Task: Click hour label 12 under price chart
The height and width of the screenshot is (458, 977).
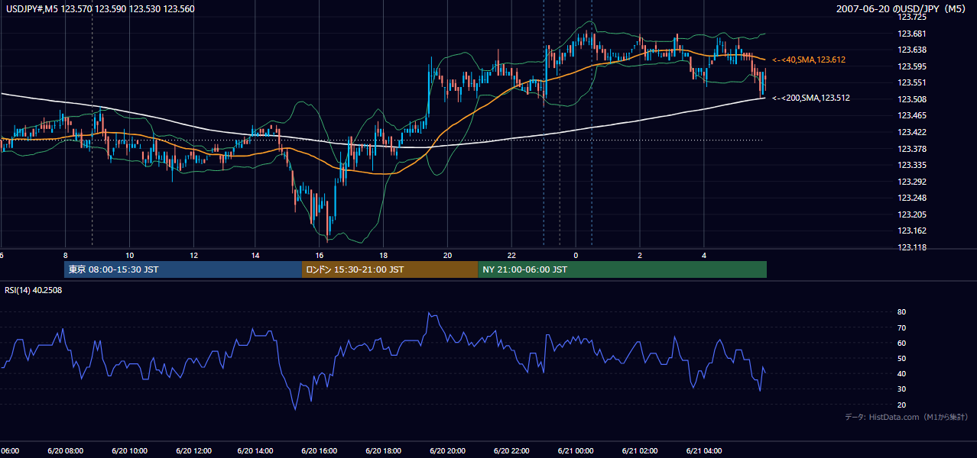Action: [x=193, y=255]
